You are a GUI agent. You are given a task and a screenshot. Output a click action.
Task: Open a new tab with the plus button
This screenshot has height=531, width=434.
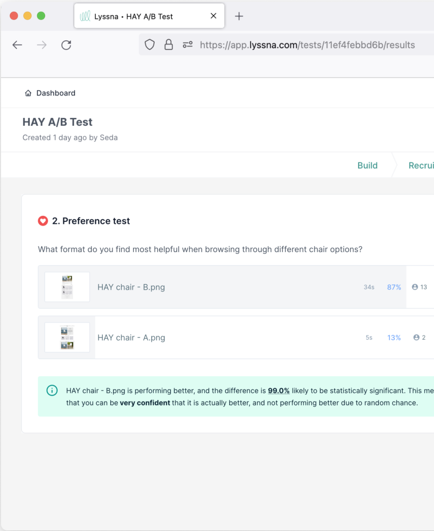point(239,16)
